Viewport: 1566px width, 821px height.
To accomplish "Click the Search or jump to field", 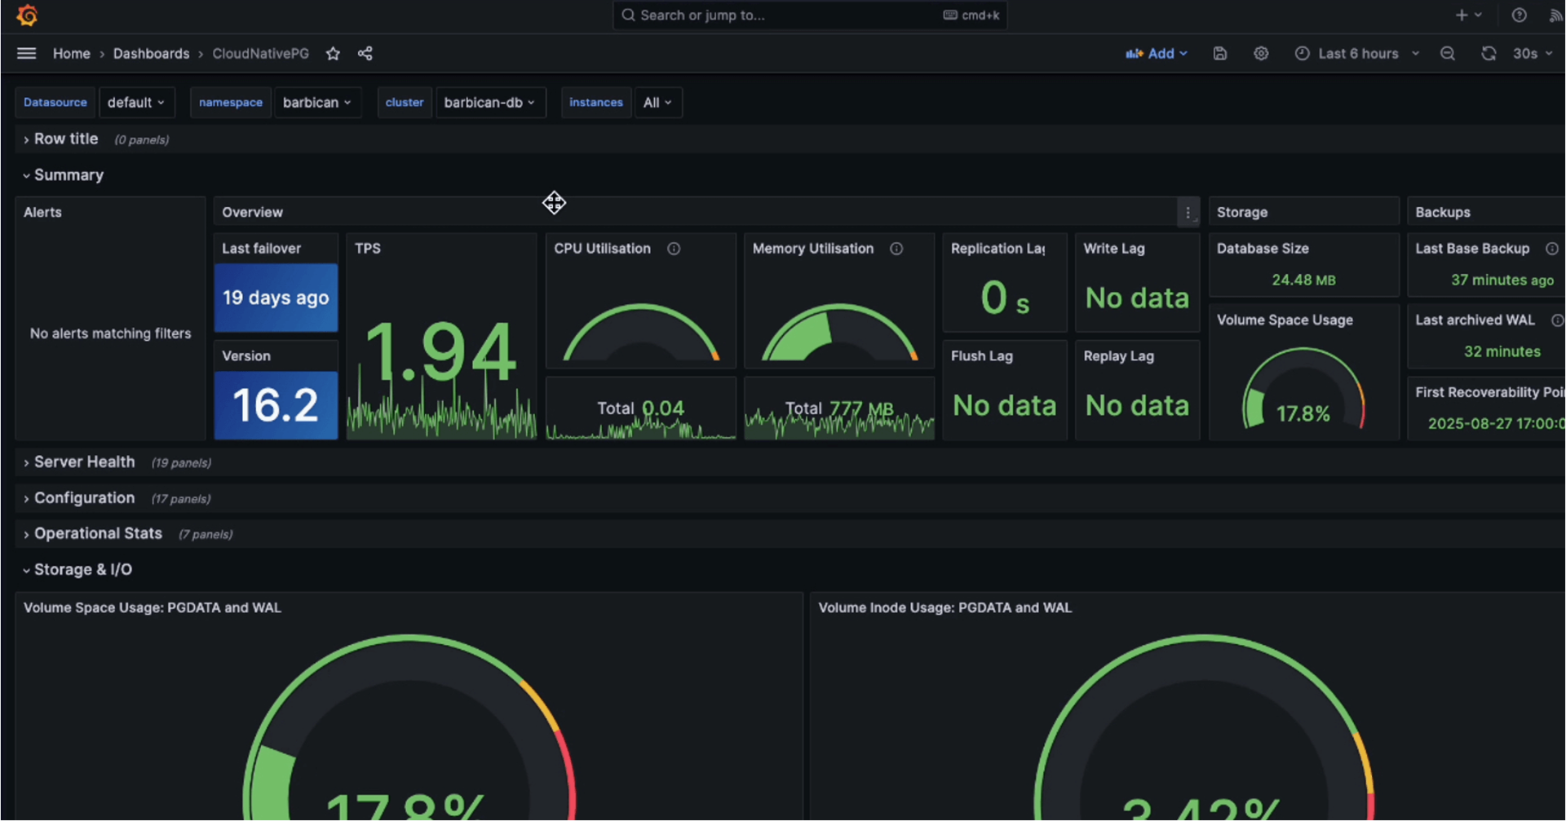I will 783,15.
